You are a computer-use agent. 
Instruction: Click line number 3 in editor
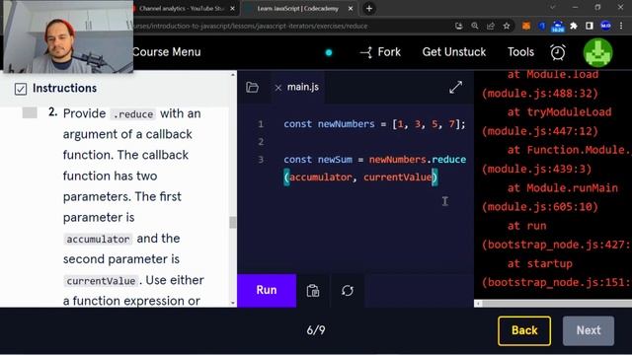click(x=261, y=160)
